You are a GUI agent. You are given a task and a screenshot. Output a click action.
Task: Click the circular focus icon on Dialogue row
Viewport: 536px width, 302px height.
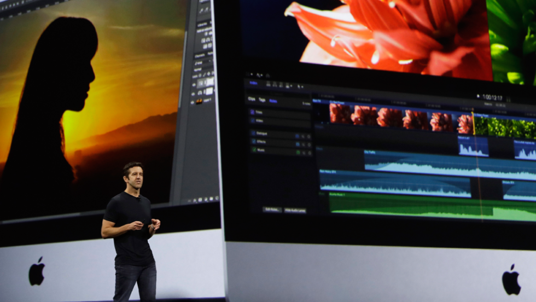[x=308, y=137]
